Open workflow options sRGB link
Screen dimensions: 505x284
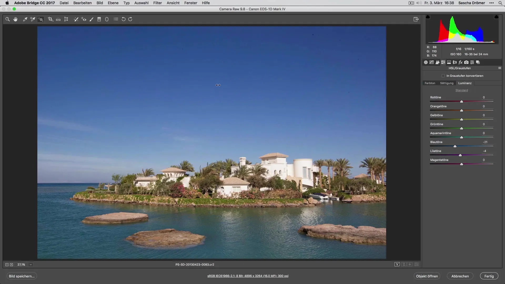(x=248, y=276)
